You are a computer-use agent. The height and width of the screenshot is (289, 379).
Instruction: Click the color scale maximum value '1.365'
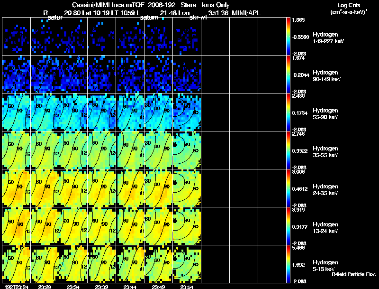298,20
